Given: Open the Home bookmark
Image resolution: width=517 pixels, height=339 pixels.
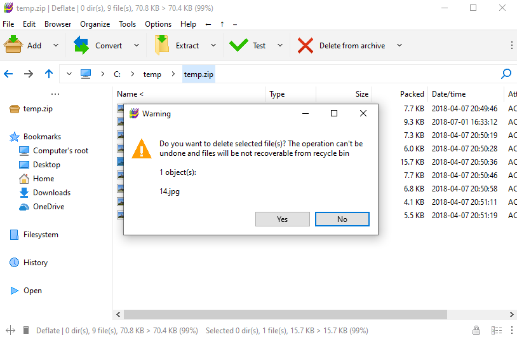Looking at the screenshot, I should [x=37, y=179].
